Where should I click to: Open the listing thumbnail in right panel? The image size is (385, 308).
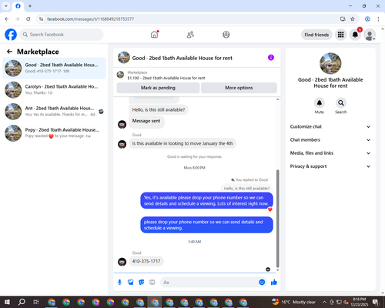(x=330, y=63)
